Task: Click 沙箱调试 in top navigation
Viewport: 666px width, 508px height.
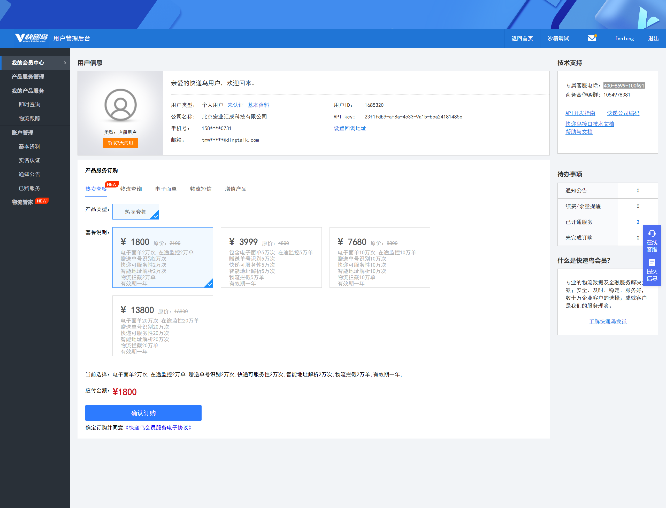Action: pos(558,38)
